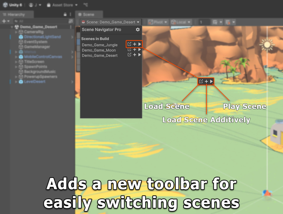Click the sun light gizmo in scene
The height and width of the screenshot is (214, 283).
pyautogui.click(x=267, y=45)
